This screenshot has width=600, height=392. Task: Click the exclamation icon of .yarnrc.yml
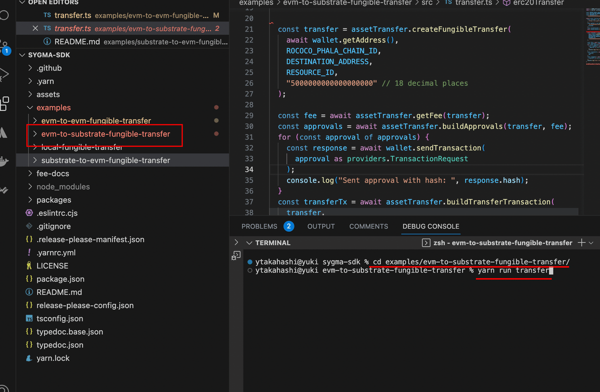(x=29, y=252)
